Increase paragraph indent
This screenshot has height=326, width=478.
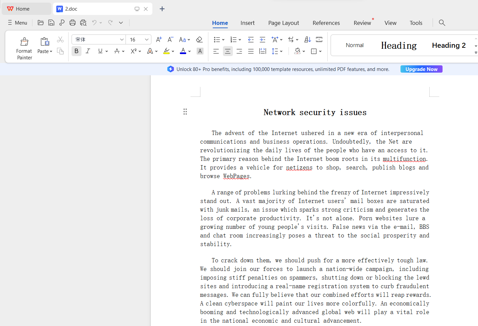click(x=262, y=39)
